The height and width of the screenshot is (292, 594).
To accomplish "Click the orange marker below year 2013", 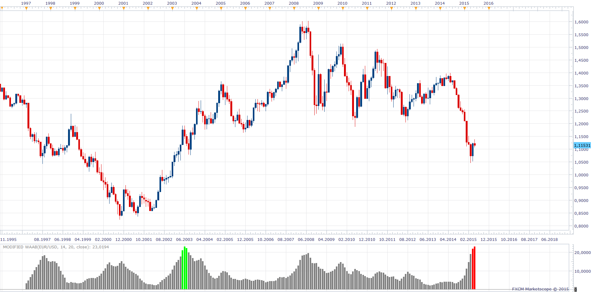I will (416, 8).
